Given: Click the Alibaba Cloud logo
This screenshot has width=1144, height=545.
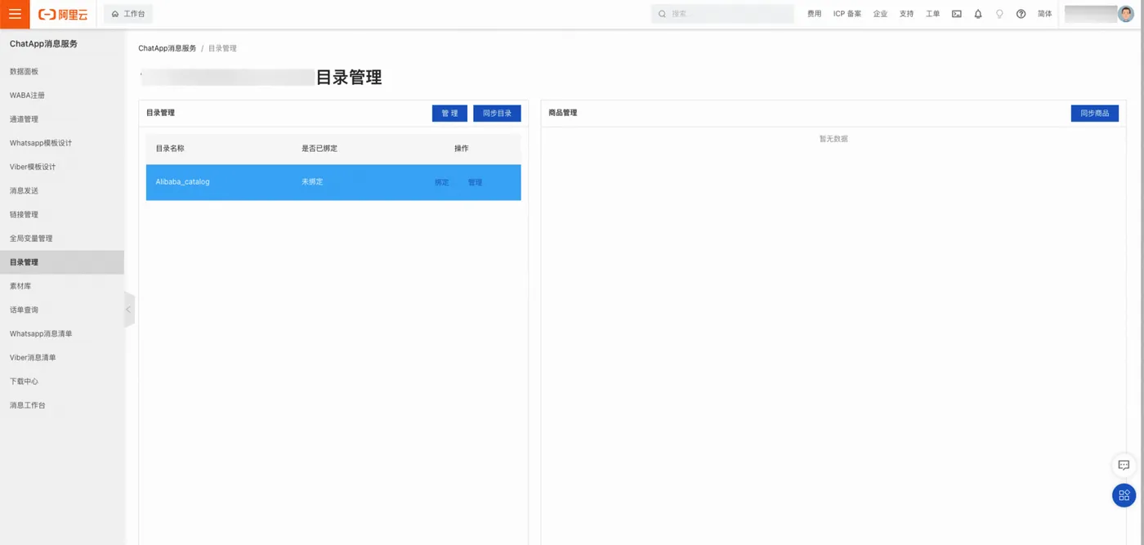Looking at the screenshot, I should 63,14.
